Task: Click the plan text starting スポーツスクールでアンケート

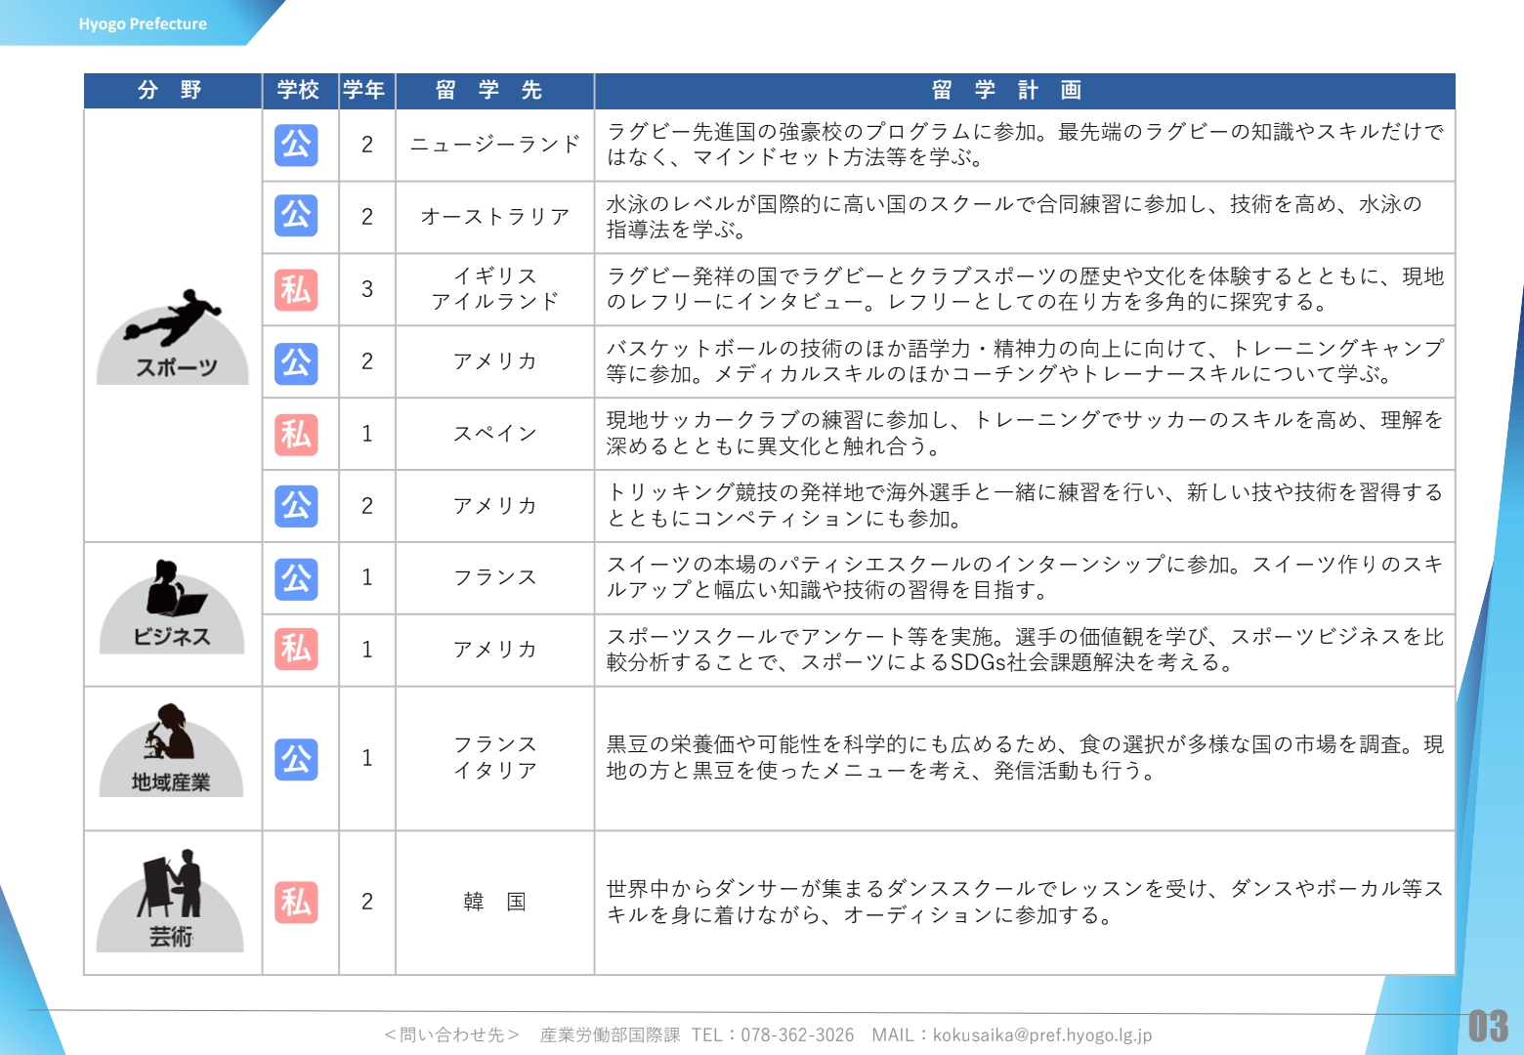Action: (x=1025, y=650)
